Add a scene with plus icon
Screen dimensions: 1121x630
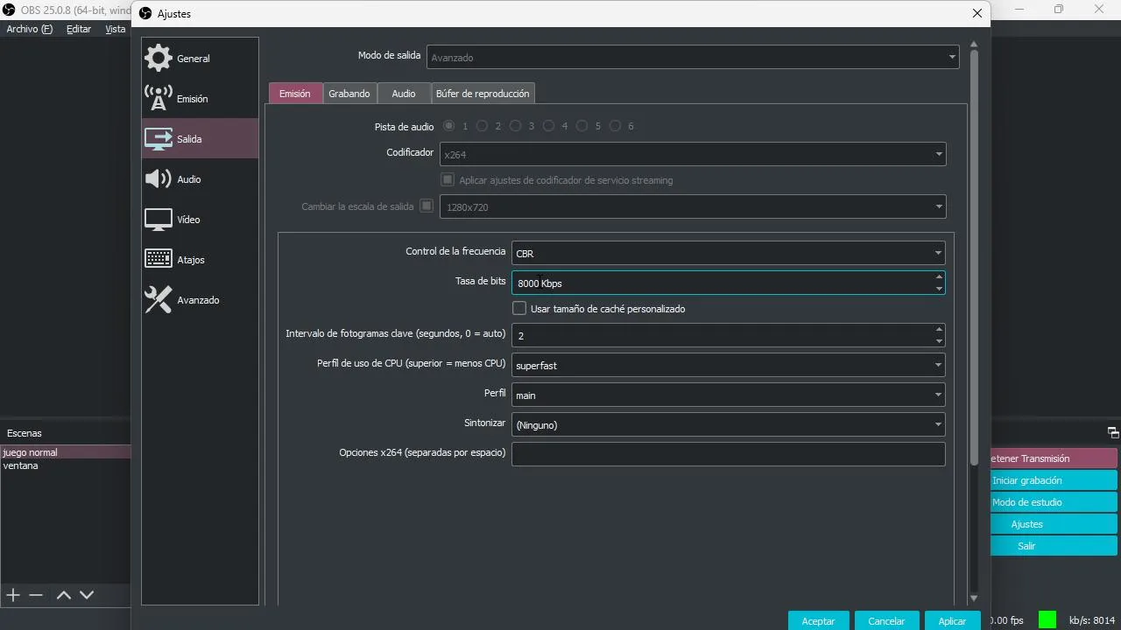[x=13, y=595]
